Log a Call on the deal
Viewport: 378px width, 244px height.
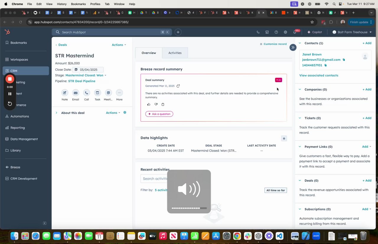pos(87,93)
